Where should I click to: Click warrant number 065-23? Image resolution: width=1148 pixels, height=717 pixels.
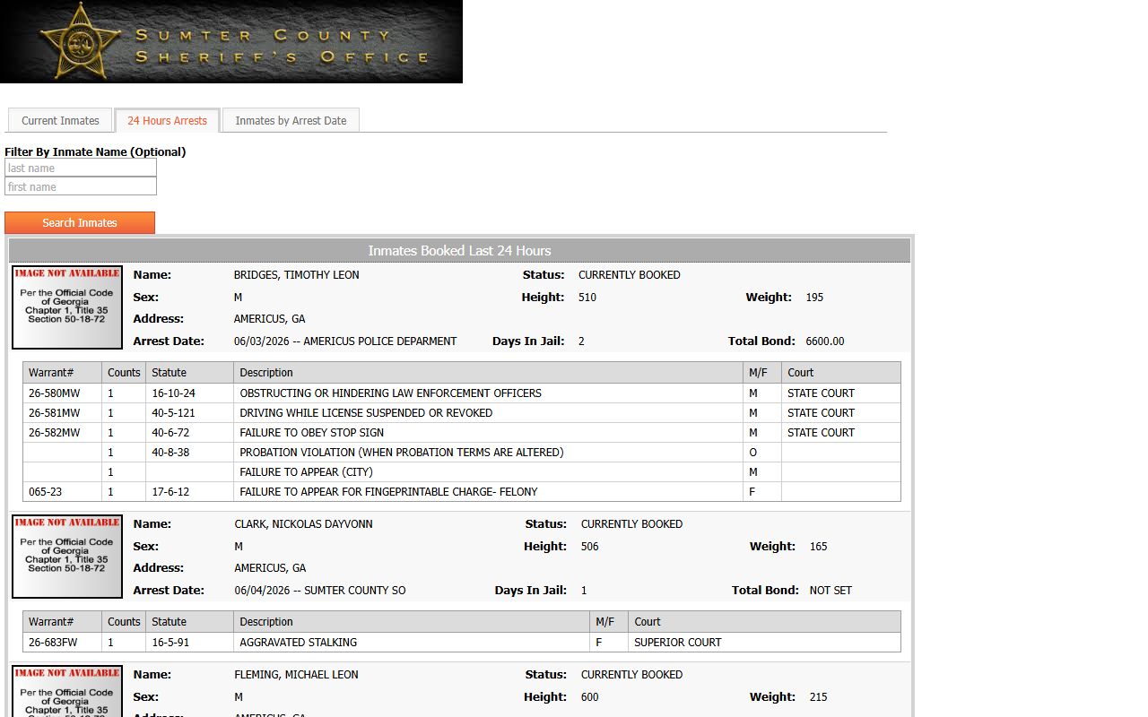pyautogui.click(x=45, y=492)
